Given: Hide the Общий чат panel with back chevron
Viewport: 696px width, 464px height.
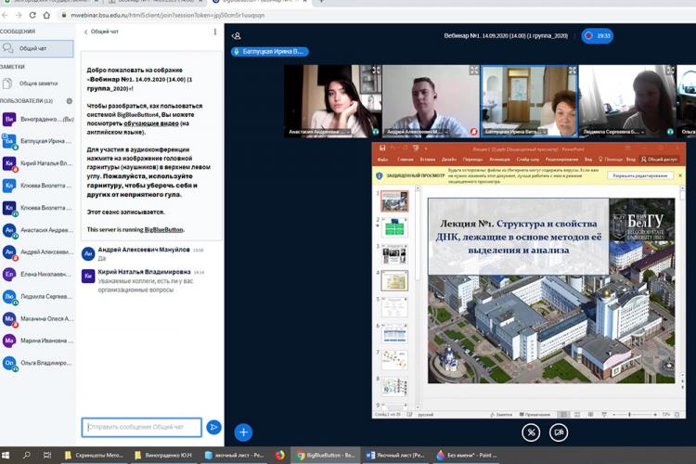Looking at the screenshot, I should pyautogui.click(x=86, y=32).
